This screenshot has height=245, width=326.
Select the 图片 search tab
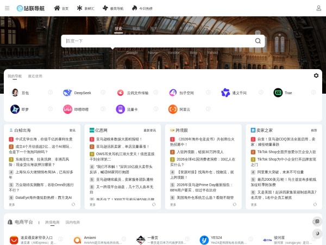pos(154,28)
